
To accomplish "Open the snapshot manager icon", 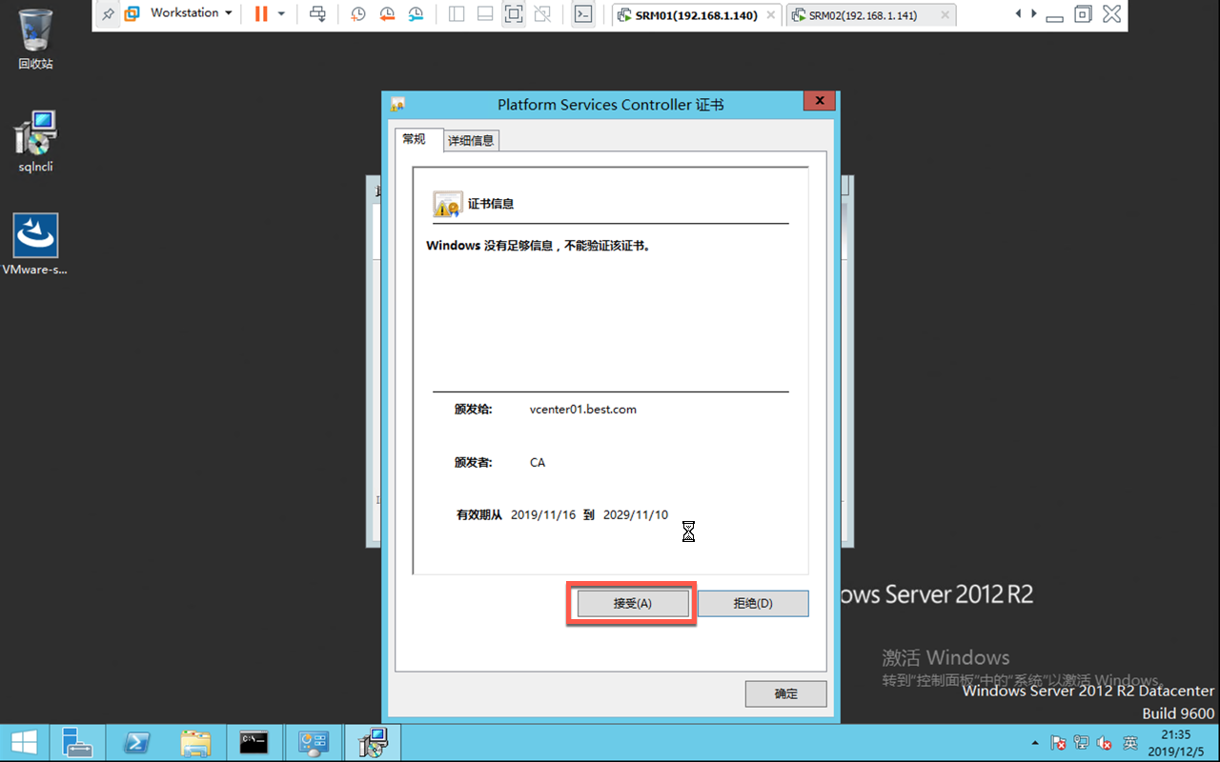I will [x=416, y=14].
